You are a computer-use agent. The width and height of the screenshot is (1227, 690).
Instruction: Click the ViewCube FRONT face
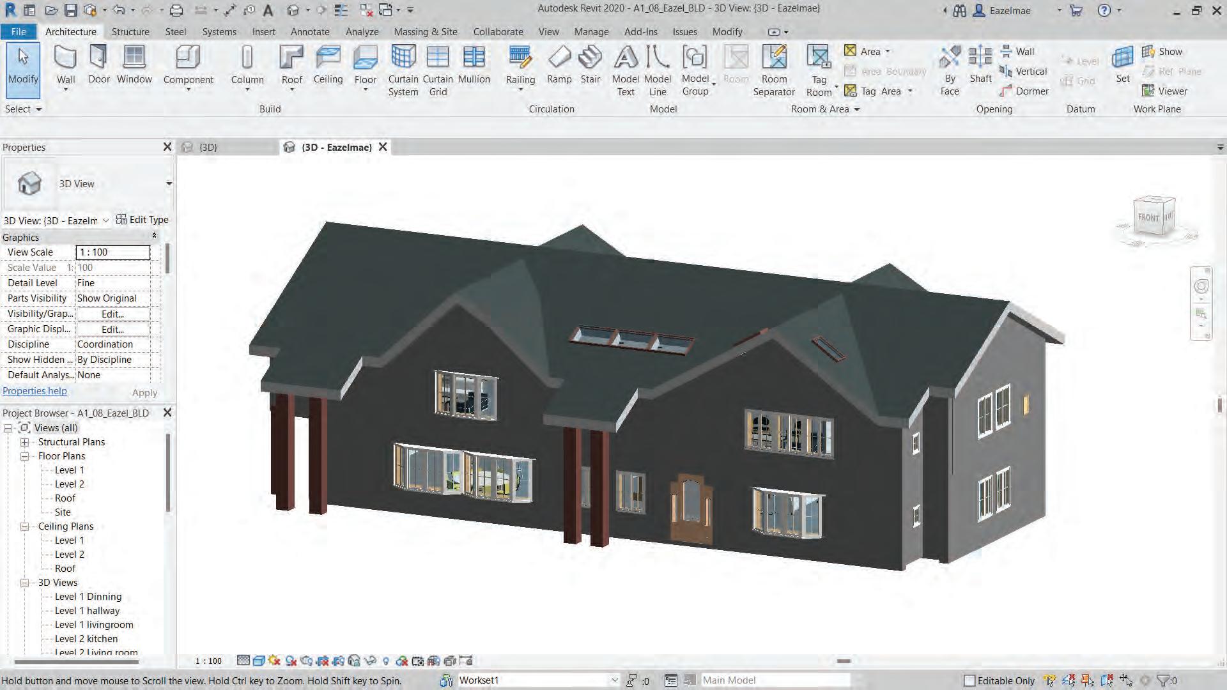[x=1148, y=217]
